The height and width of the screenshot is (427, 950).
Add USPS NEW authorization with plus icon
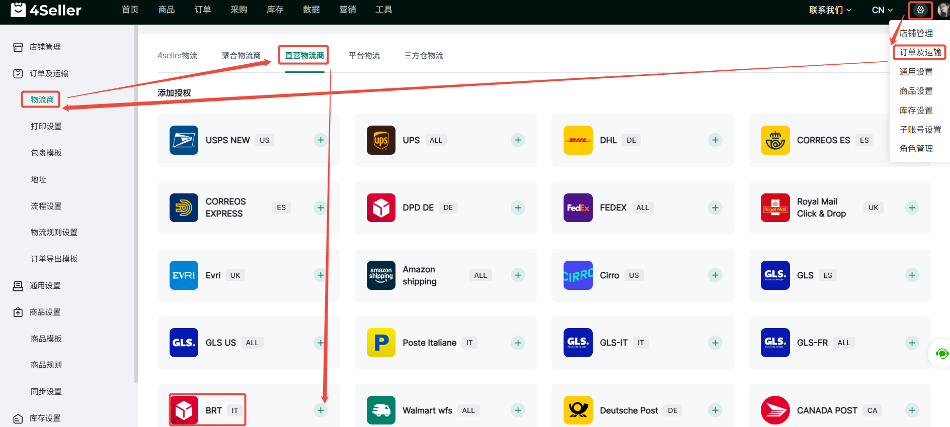click(321, 140)
